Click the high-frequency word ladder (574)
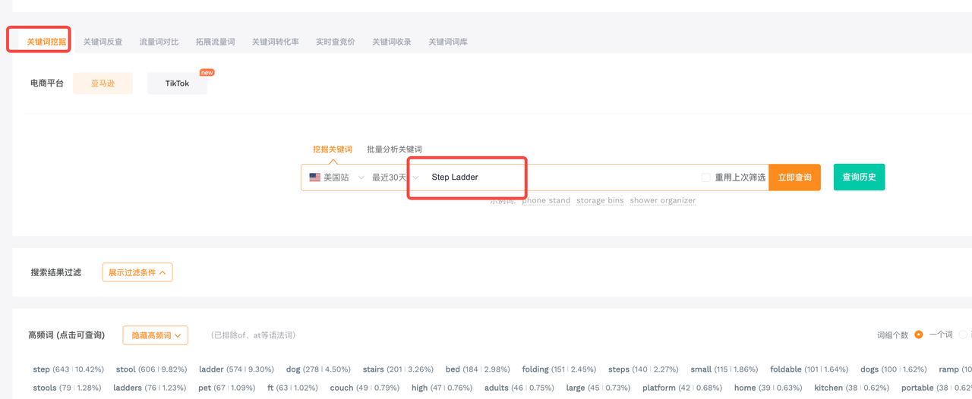The height and width of the screenshot is (399, 972). pos(236,369)
